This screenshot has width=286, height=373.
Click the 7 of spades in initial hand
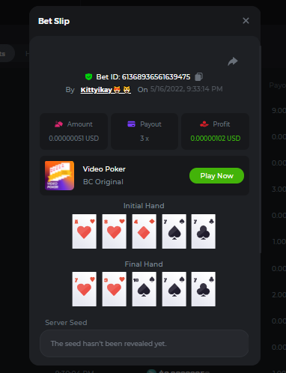tap(174, 231)
